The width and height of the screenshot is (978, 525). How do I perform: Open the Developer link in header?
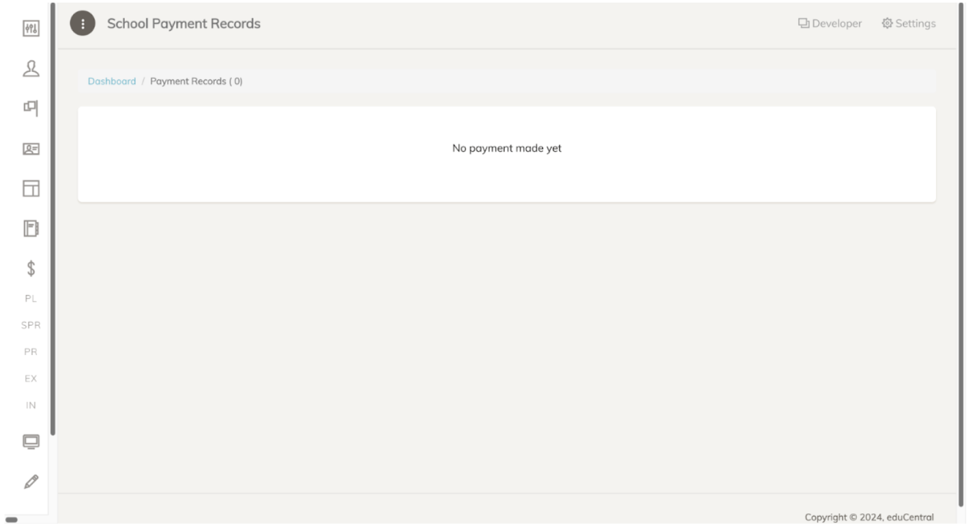pyautogui.click(x=830, y=24)
